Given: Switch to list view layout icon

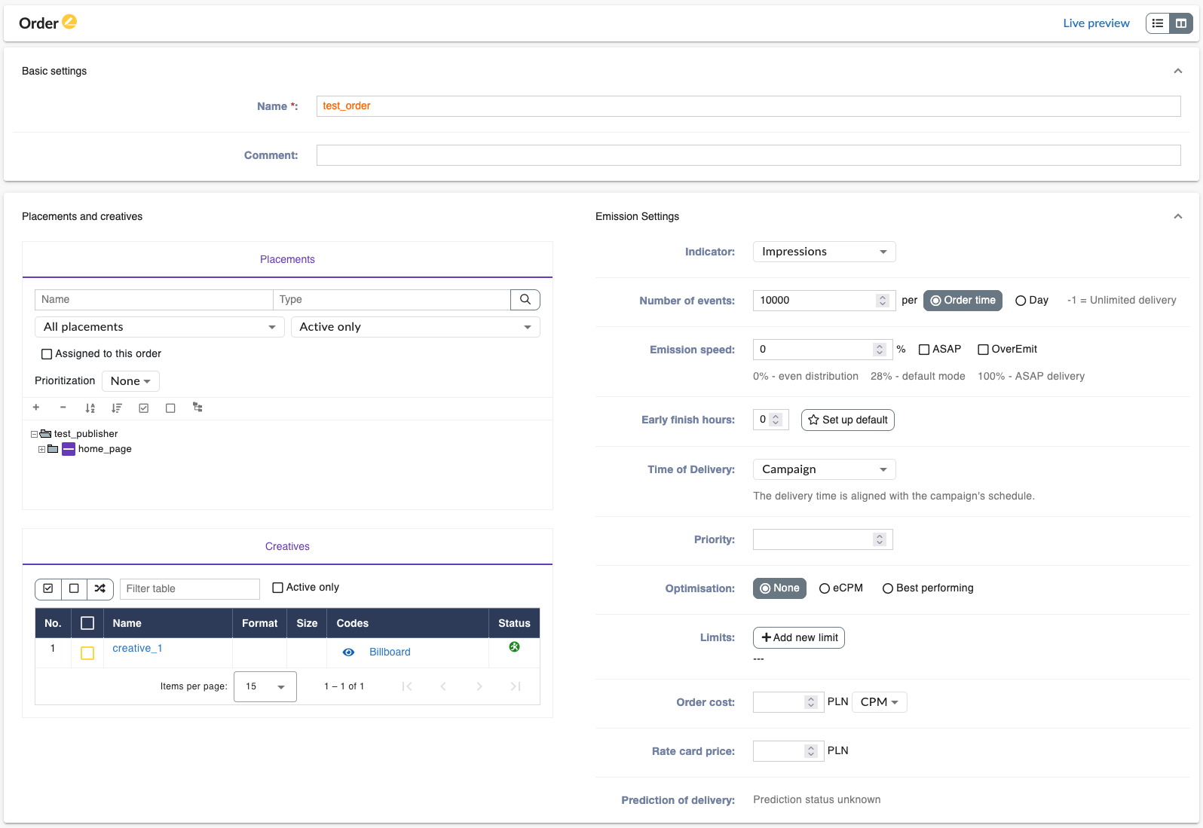Looking at the screenshot, I should click(x=1158, y=23).
